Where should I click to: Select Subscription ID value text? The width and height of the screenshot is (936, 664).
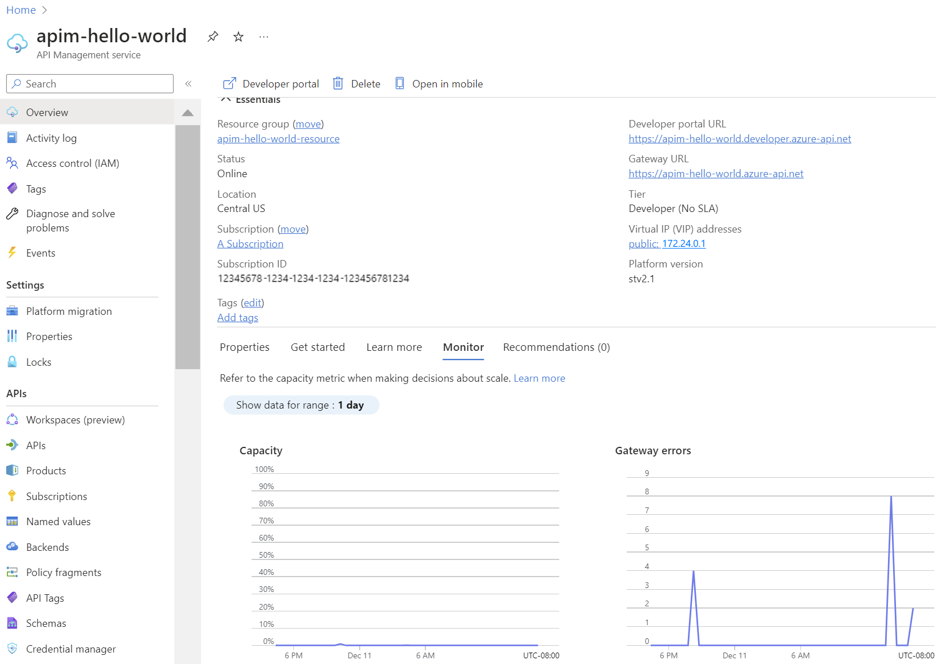click(313, 278)
